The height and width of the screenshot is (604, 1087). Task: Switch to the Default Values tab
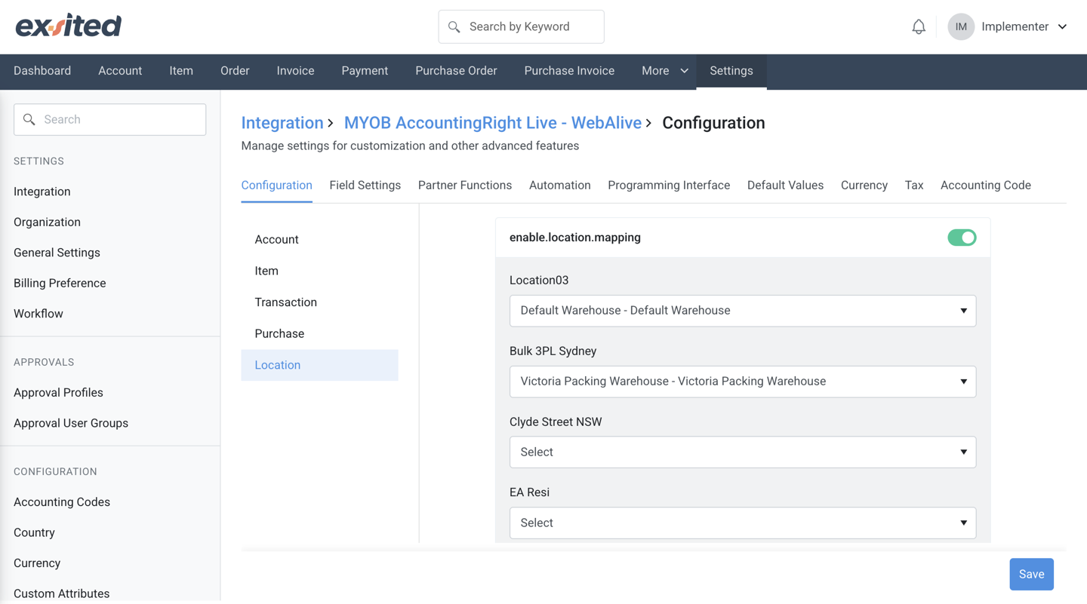click(785, 185)
